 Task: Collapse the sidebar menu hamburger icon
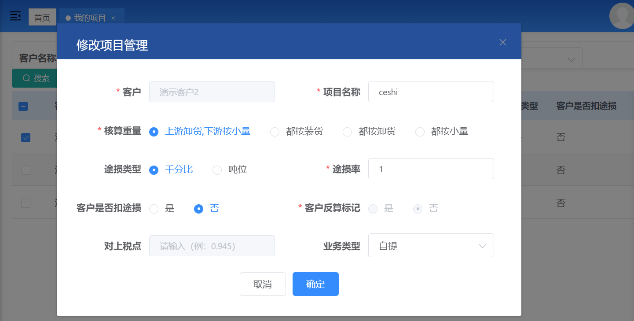(15, 16)
